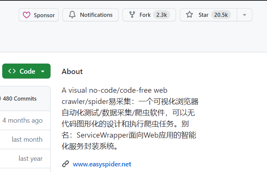Open the www.easyspider.net link

tap(102, 164)
